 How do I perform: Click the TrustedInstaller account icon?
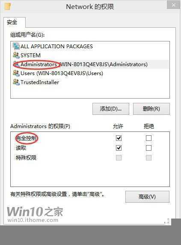coord(16,82)
